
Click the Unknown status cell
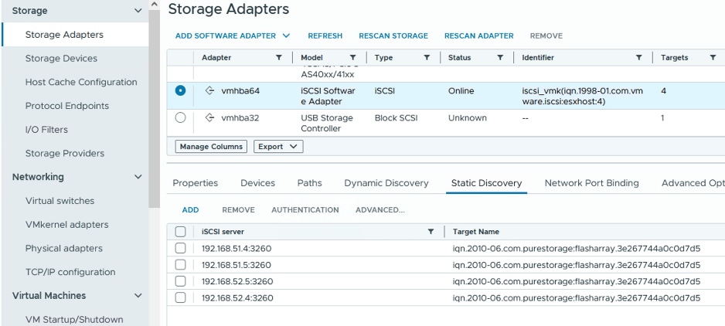[468, 118]
